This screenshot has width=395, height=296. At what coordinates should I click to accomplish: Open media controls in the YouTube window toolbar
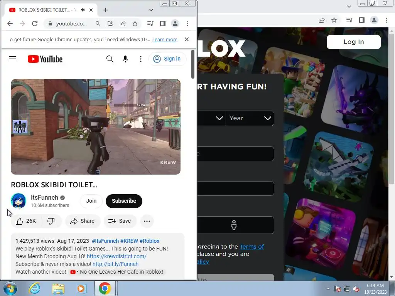pyautogui.click(x=150, y=24)
